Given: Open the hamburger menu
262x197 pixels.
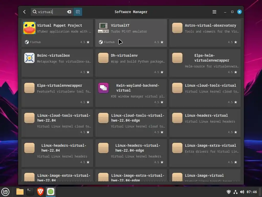Looking at the screenshot, I should tap(214, 12).
